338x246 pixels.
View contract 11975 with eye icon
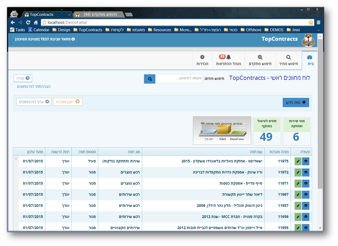pos(306,161)
